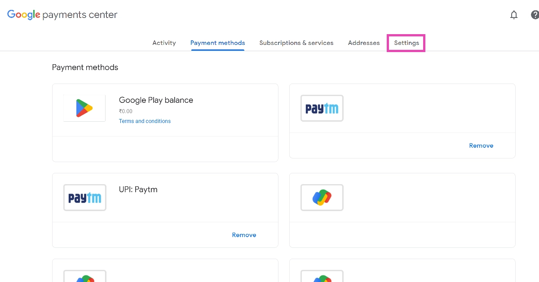This screenshot has height=282, width=539.
Task: Click the Google Play balance title
Action: pyautogui.click(x=156, y=100)
